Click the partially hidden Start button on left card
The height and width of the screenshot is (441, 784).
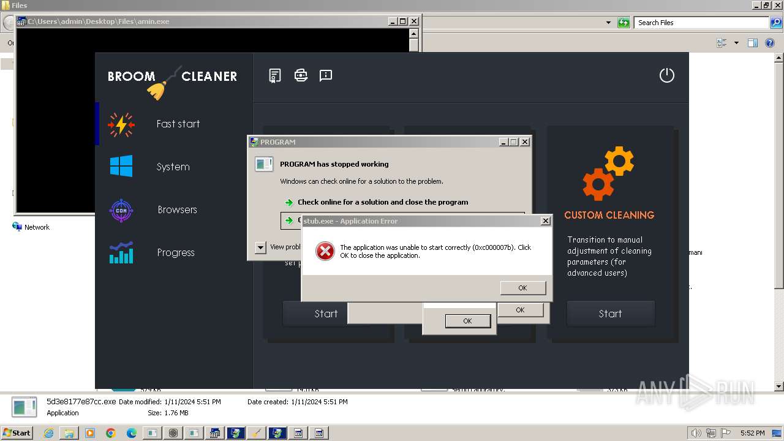(315, 314)
